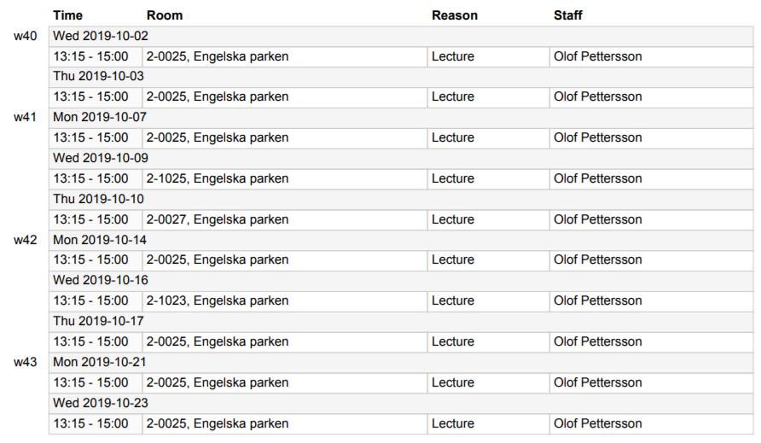Screen dimensions: 761x443
Task: Click 13:15 - 15:00 time under Mon 2019-10-07
Action: [90, 138]
